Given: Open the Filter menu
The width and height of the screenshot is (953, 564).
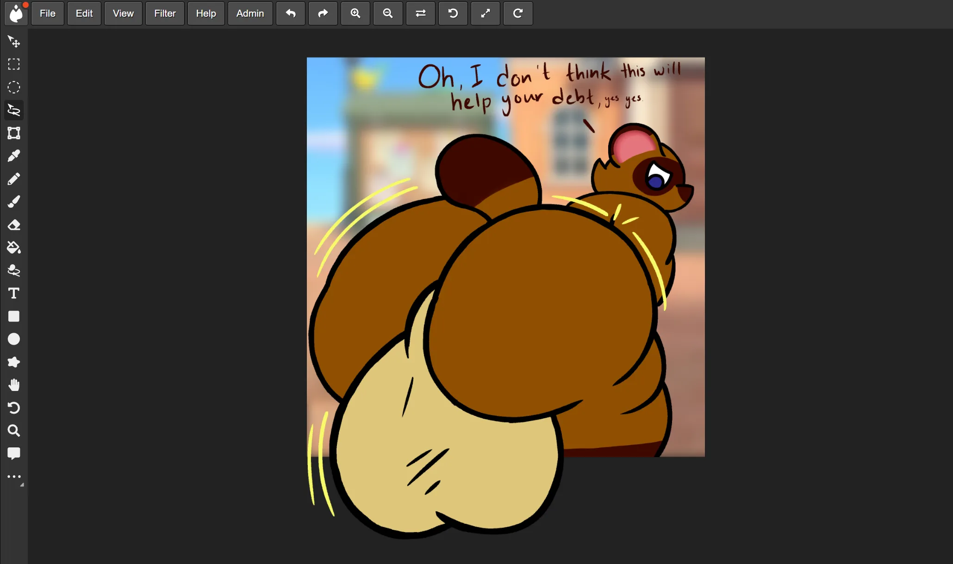Looking at the screenshot, I should click(165, 13).
